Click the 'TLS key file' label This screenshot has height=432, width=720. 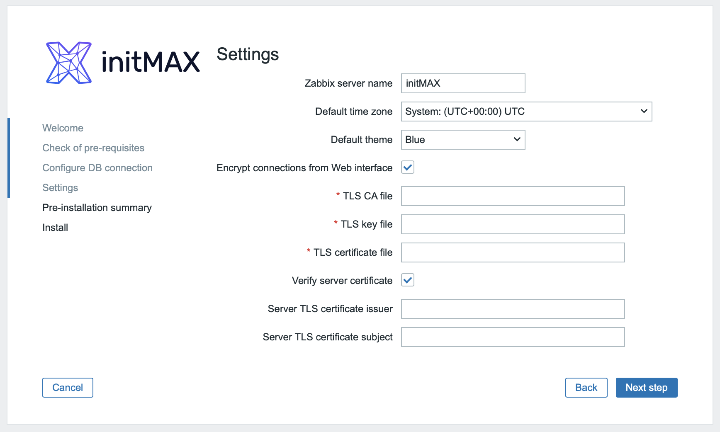click(x=366, y=224)
